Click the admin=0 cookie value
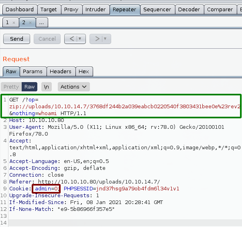 coord(46,189)
